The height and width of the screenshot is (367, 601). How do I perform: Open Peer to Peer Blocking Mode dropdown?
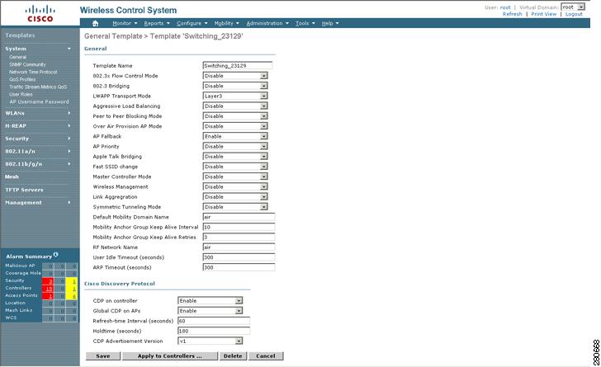coord(235,116)
